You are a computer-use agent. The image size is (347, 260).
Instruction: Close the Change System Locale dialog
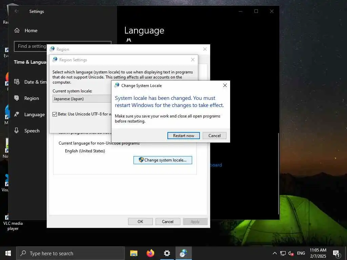[225, 85]
